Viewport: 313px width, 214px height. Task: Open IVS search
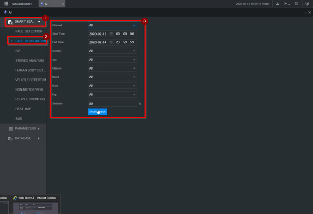click(x=18, y=51)
